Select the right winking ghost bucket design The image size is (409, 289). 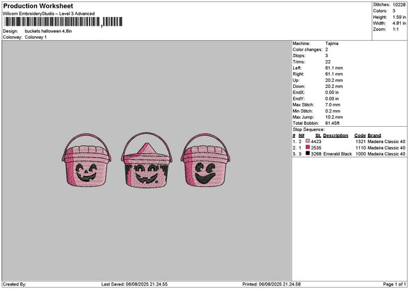tap(205, 160)
